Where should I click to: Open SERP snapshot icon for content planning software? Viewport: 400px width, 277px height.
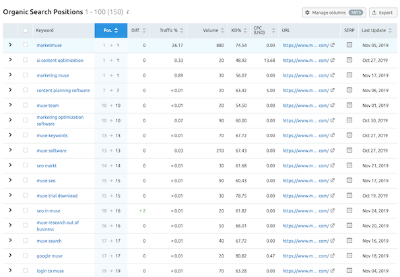pos(349,90)
